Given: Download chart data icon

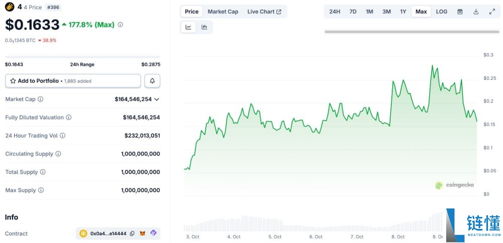Looking at the screenshot, I should [x=476, y=12].
